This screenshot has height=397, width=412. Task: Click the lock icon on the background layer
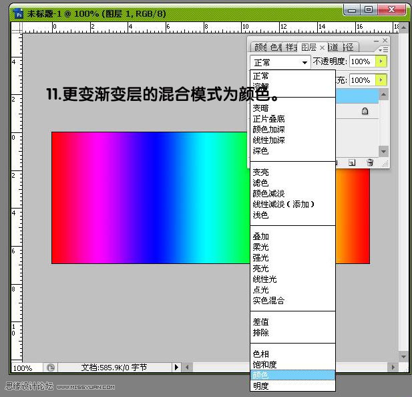365,111
